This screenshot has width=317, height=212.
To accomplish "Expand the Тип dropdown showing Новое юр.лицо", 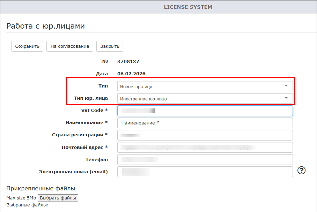I will [x=205, y=86].
